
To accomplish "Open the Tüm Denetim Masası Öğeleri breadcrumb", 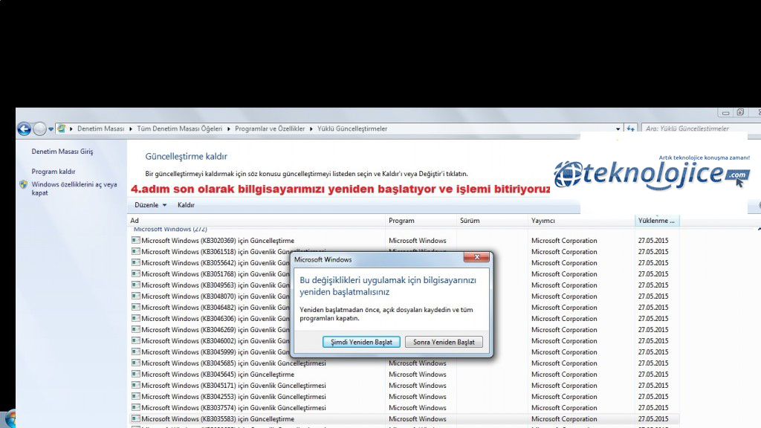I will 180,129.
